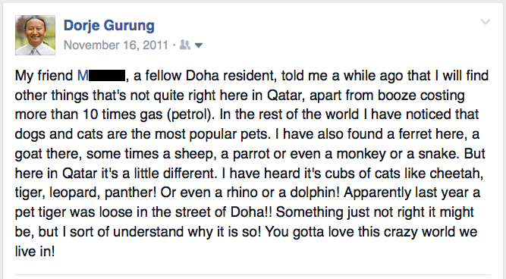This screenshot has width=506, height=279.
Task: Click the Dorje Gurung name link
Action: [109, 26]
